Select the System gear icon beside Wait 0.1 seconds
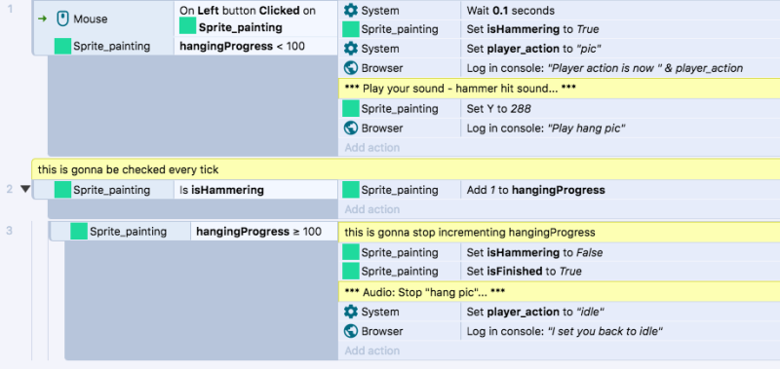Image resolution: width=780 pixels, height=369 pixels. [x=351, y=10]
